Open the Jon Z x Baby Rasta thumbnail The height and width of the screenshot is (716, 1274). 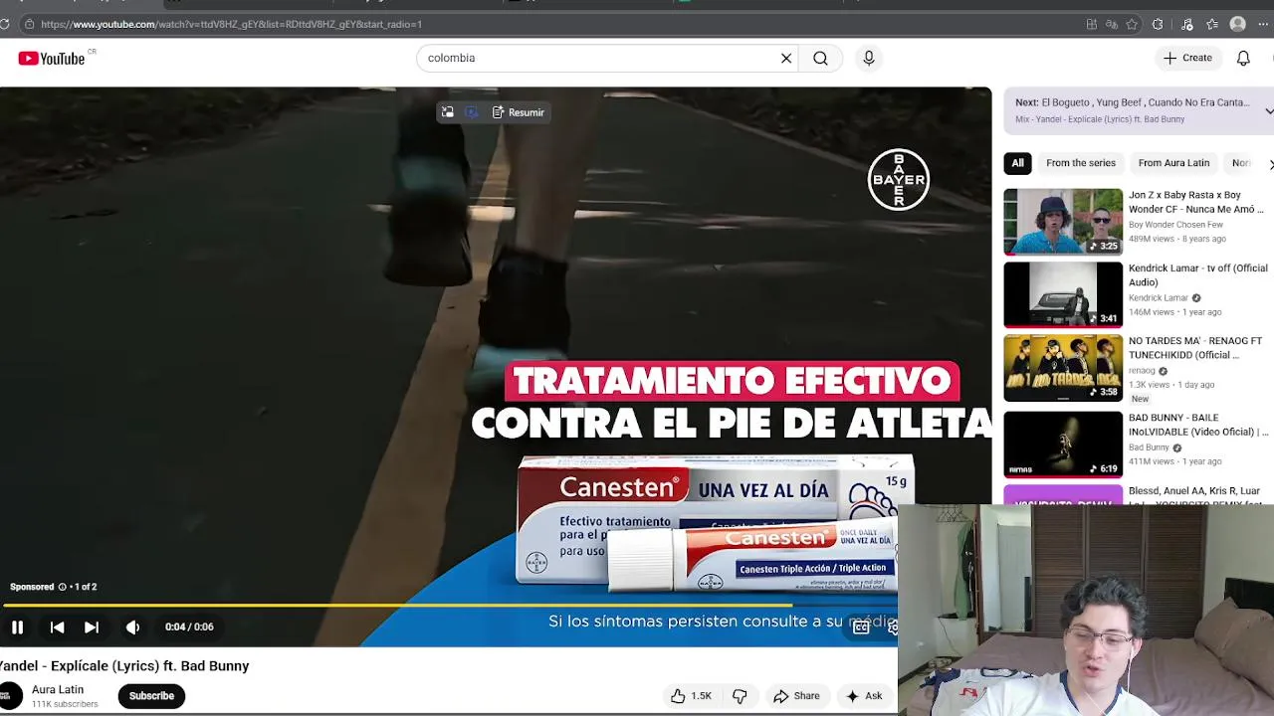(1063, 222)
